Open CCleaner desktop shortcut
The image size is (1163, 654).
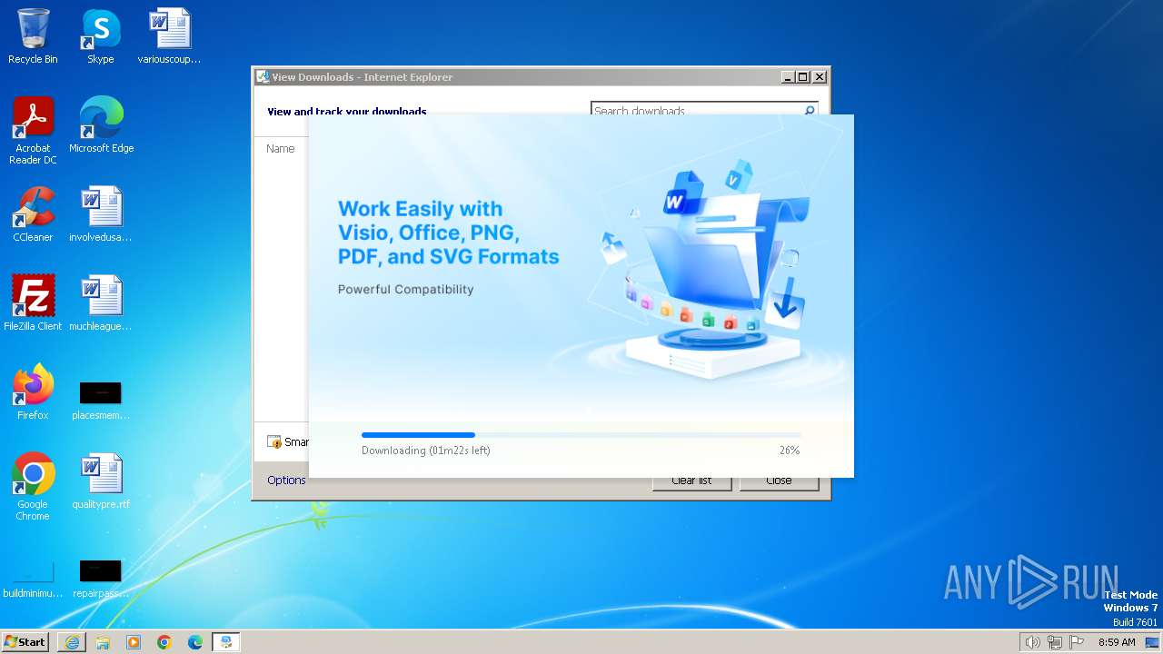[33, 214]
